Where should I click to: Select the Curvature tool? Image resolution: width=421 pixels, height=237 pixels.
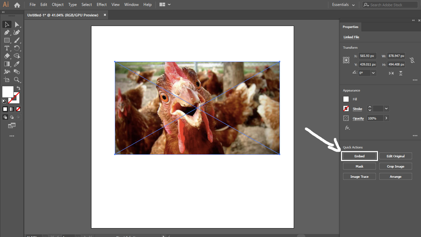point(17,33)
